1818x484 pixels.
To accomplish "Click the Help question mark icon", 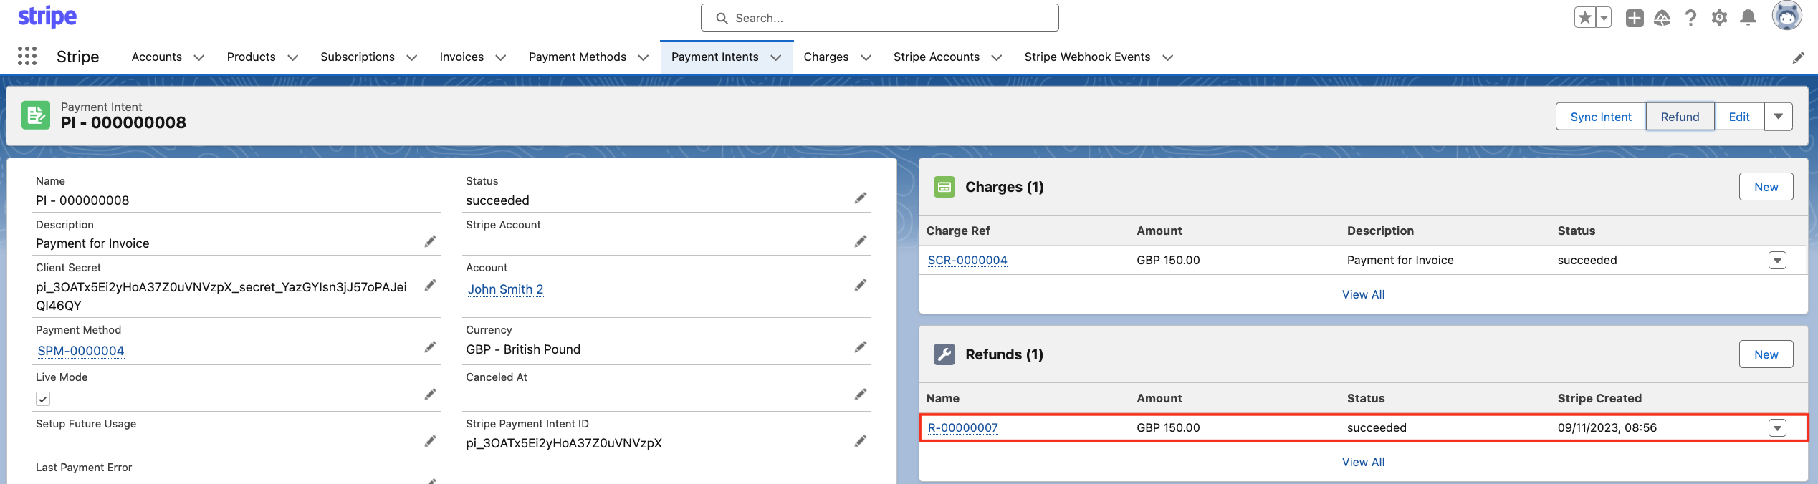I will pos(1690,18).
